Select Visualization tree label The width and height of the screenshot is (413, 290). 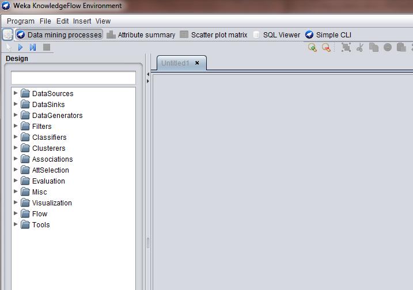pyautogui.click(x=52, y=203)
